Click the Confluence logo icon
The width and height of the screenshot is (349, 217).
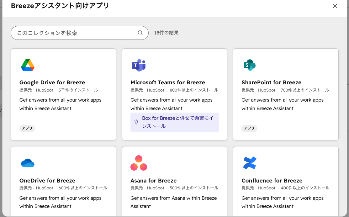pyautogui.click(x=250, y=163)
